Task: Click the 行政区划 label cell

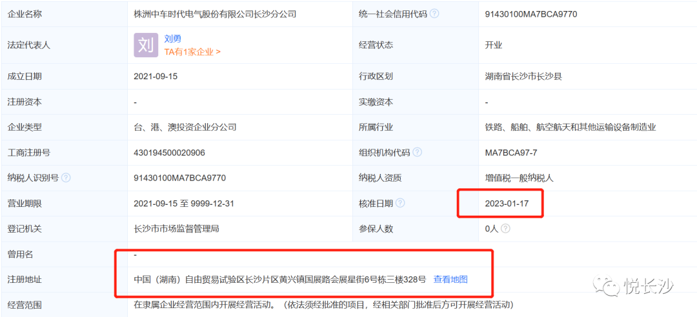Action: tap(415, 77)
